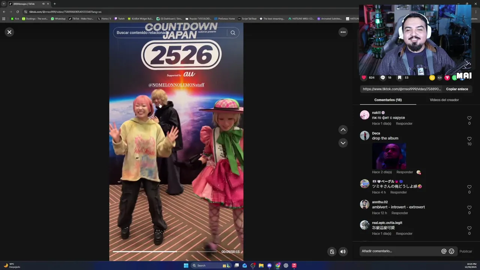Reply to naki!!'s comment
The image size is (480, 270).
click(x=404, y=123)
